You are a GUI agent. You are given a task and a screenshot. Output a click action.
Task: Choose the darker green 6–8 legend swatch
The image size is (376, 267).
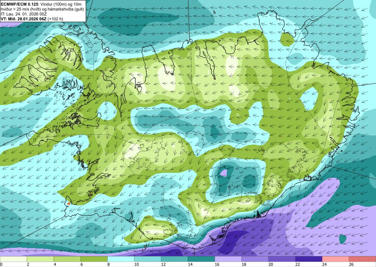pos(94,259)
